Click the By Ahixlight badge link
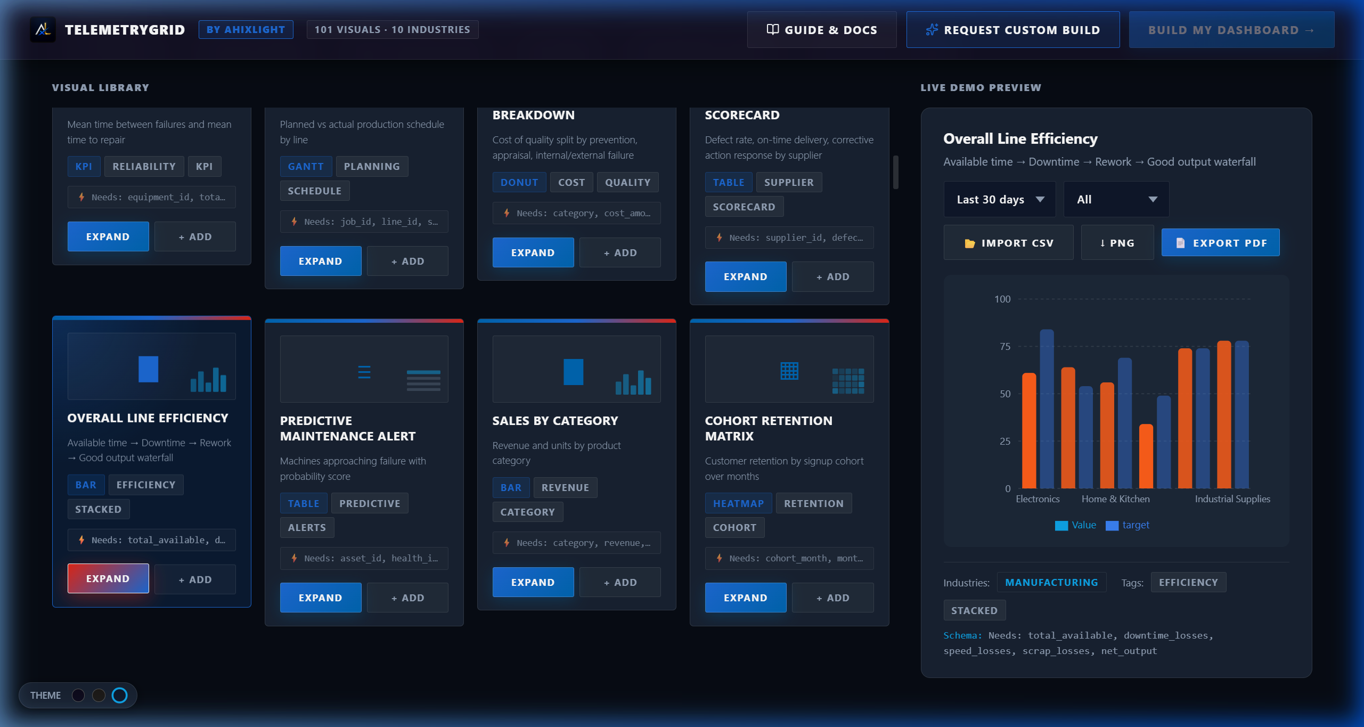This screenshot has width=1364, height=727. coord(246,30)
